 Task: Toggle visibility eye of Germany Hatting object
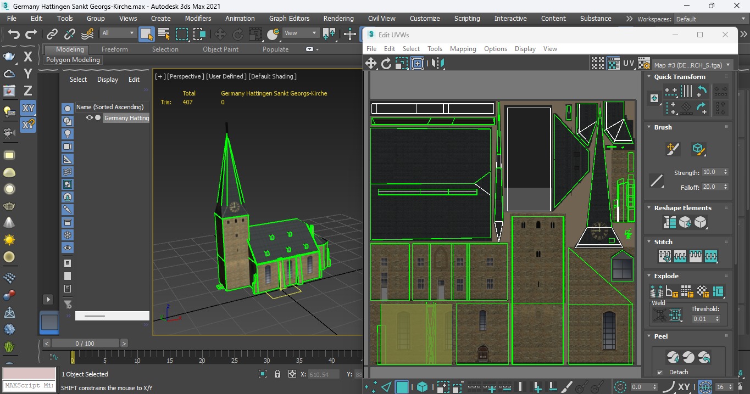[90, 118]
